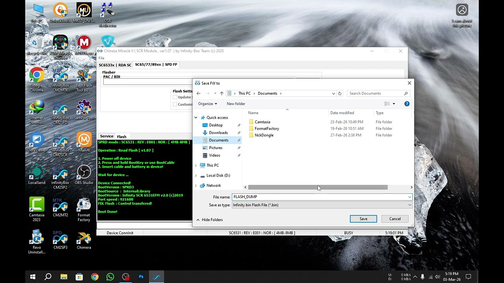Click the File name input field

click(x=319, y=197)
